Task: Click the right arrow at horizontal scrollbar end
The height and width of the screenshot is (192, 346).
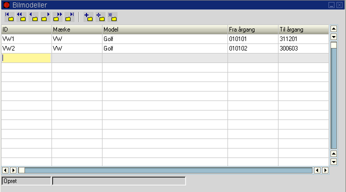Action: [x=325, y=170]
